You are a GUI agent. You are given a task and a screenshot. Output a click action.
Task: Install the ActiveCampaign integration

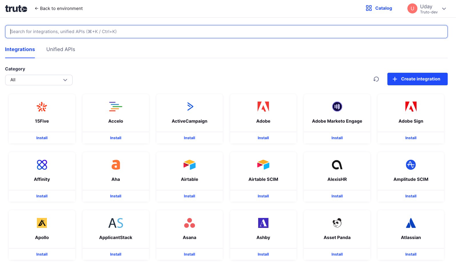click(190, 138)
